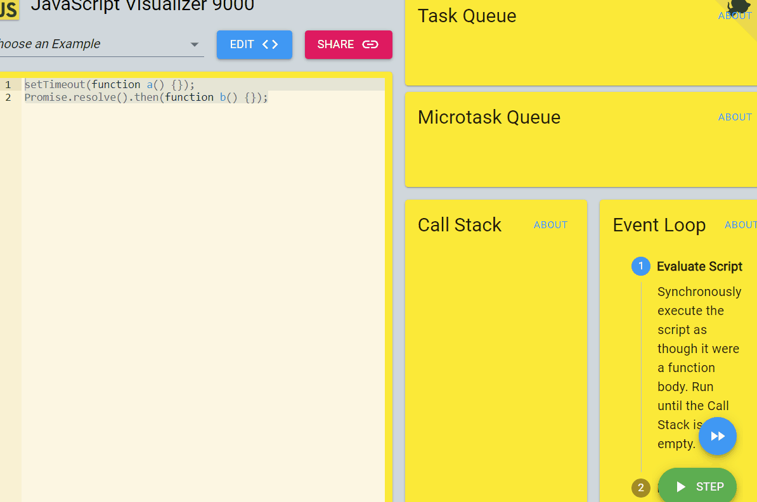Open the ABOUT link on the Task Queue panel

click(734, 15)
